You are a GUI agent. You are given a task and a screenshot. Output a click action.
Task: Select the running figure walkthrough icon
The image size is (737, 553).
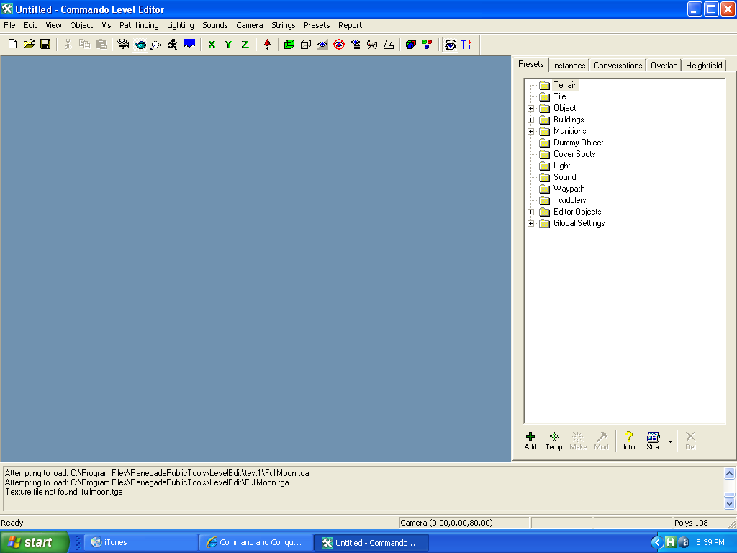pyautogui.click(x=173, y=44)
